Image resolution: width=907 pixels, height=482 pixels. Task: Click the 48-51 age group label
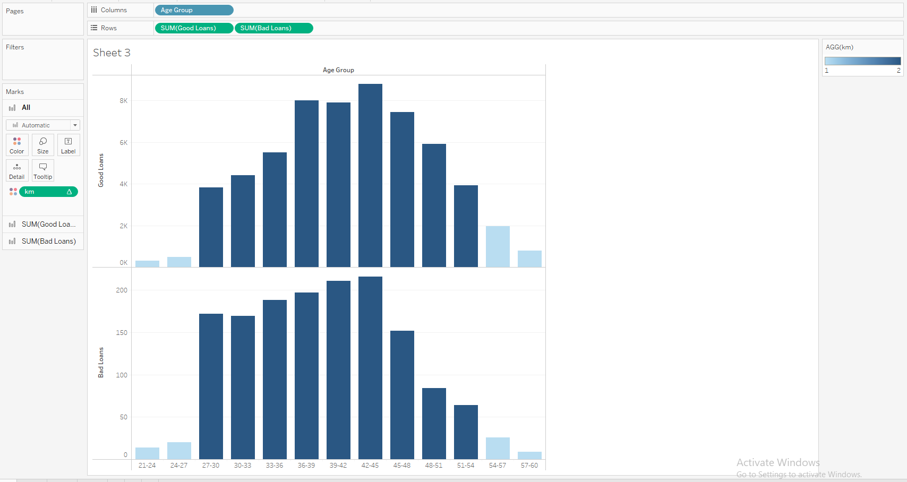point(434,466)
